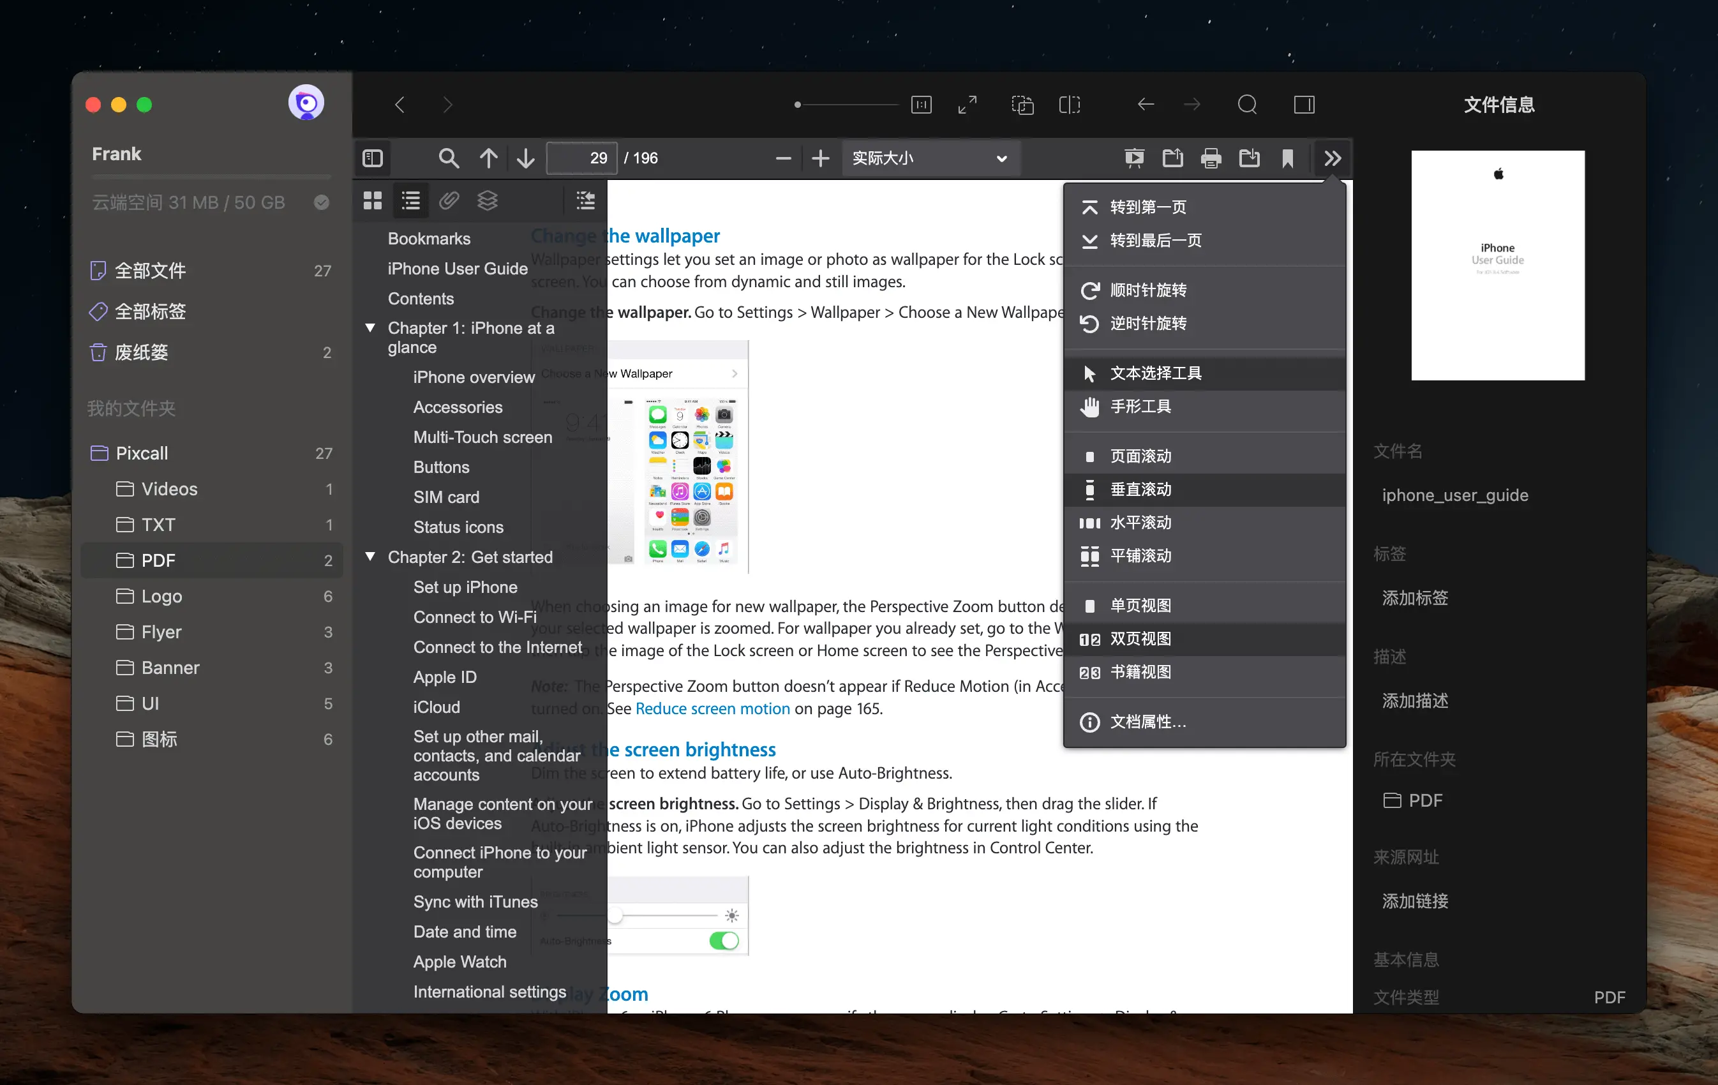Zoom out with the minus button
1718x1085 pixels.
pos(783,158)
